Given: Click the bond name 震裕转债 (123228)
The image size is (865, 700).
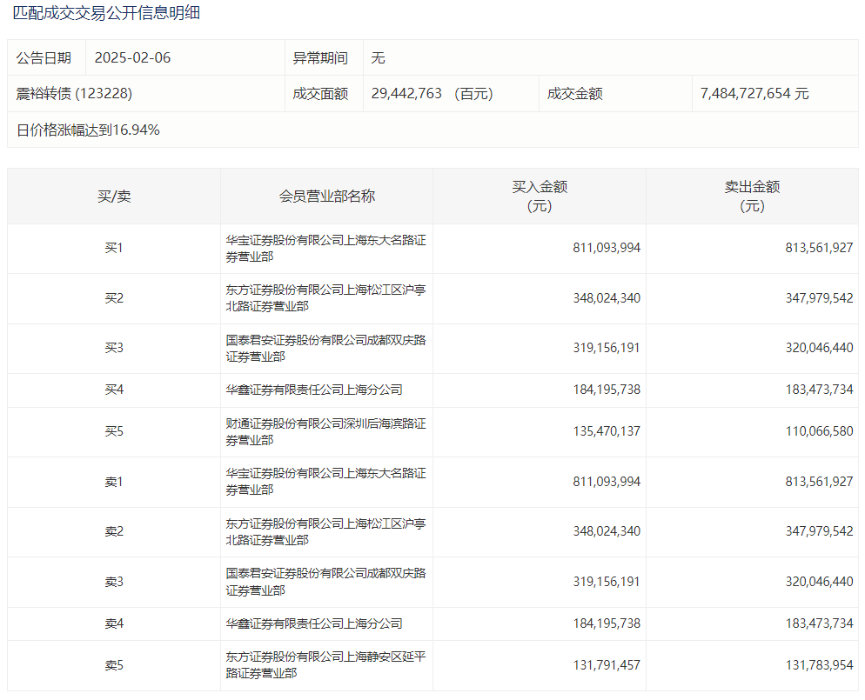Looking at the screenshot, I should (75, 94).
